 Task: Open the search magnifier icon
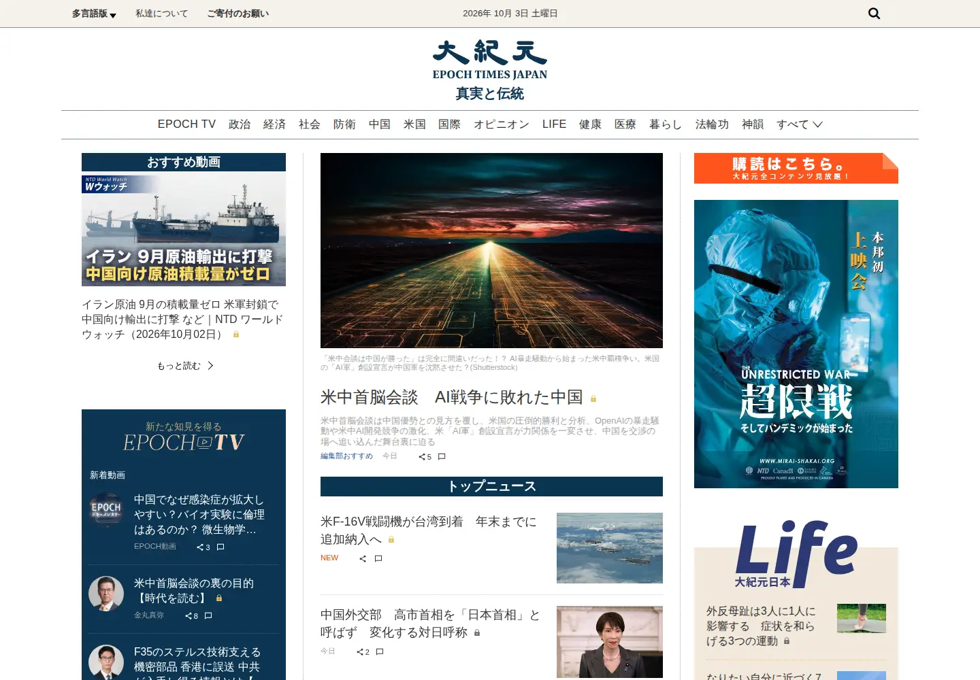(x=875, y=14)
